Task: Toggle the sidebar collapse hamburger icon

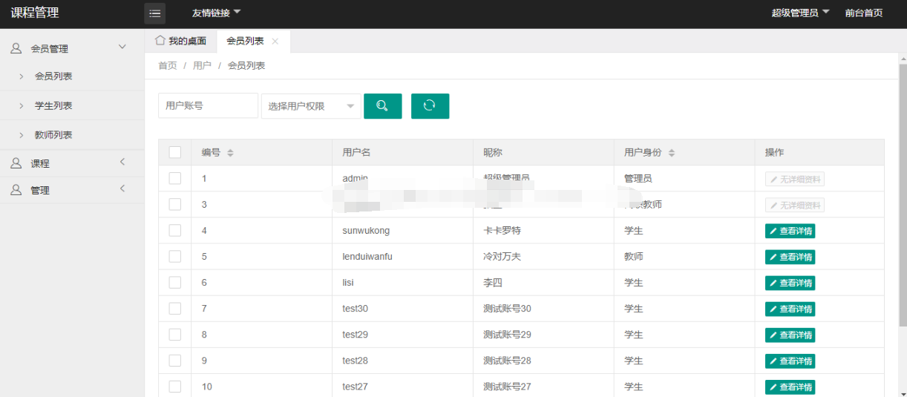Action: click(x=154, y=13)
